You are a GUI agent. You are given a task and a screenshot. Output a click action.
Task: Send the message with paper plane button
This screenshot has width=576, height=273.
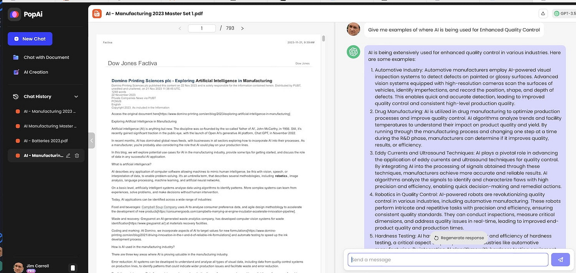pos(560,260)
